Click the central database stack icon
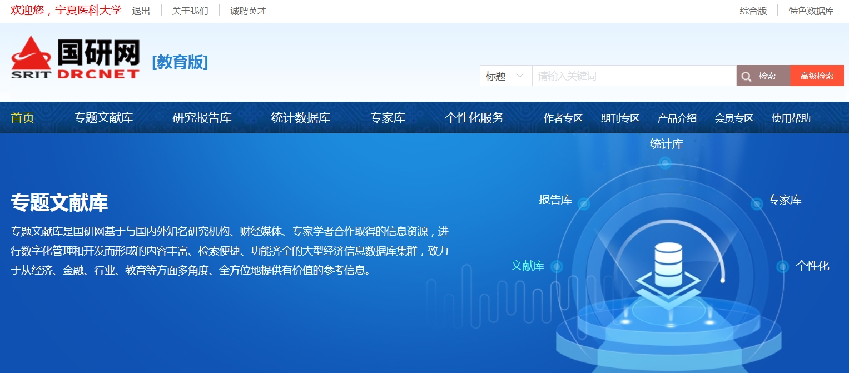This screenshot has width=849, height=373. point(668,266)
